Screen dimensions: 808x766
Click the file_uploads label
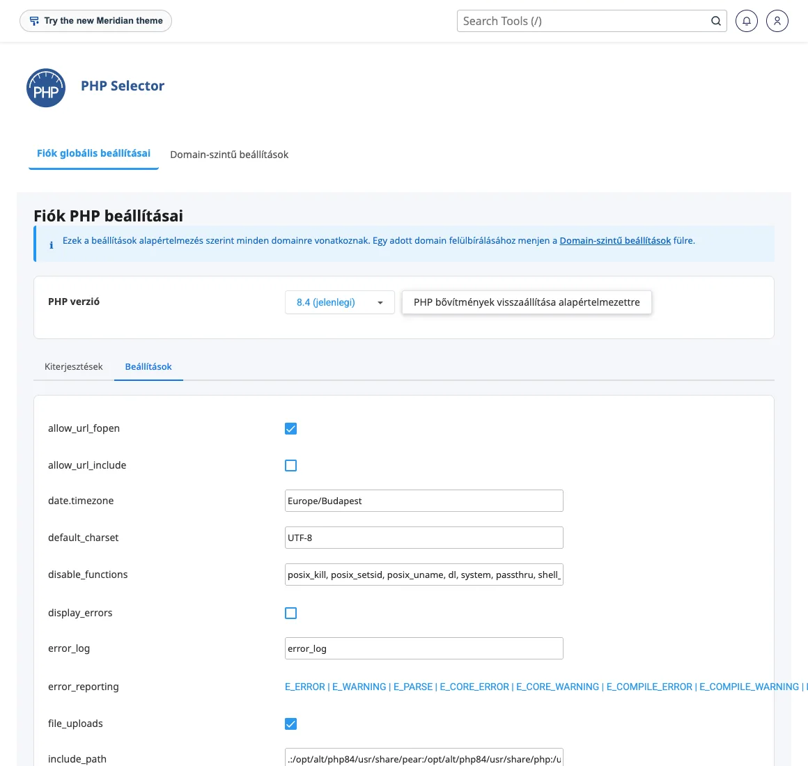coord(75,724)
